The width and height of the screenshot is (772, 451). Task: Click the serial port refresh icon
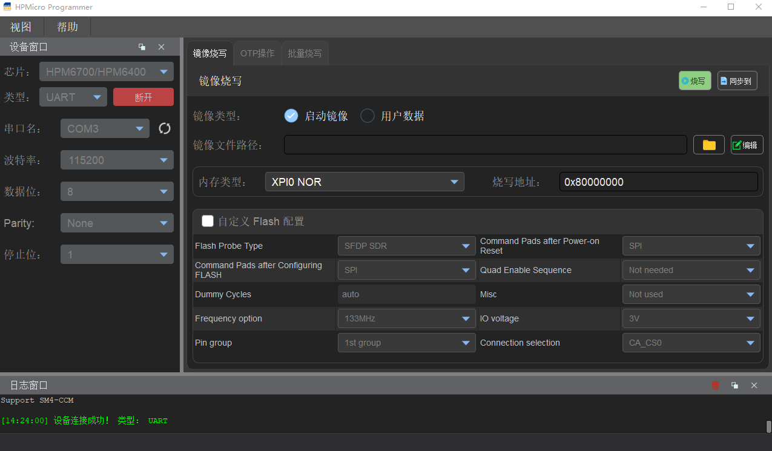point(165,128)
